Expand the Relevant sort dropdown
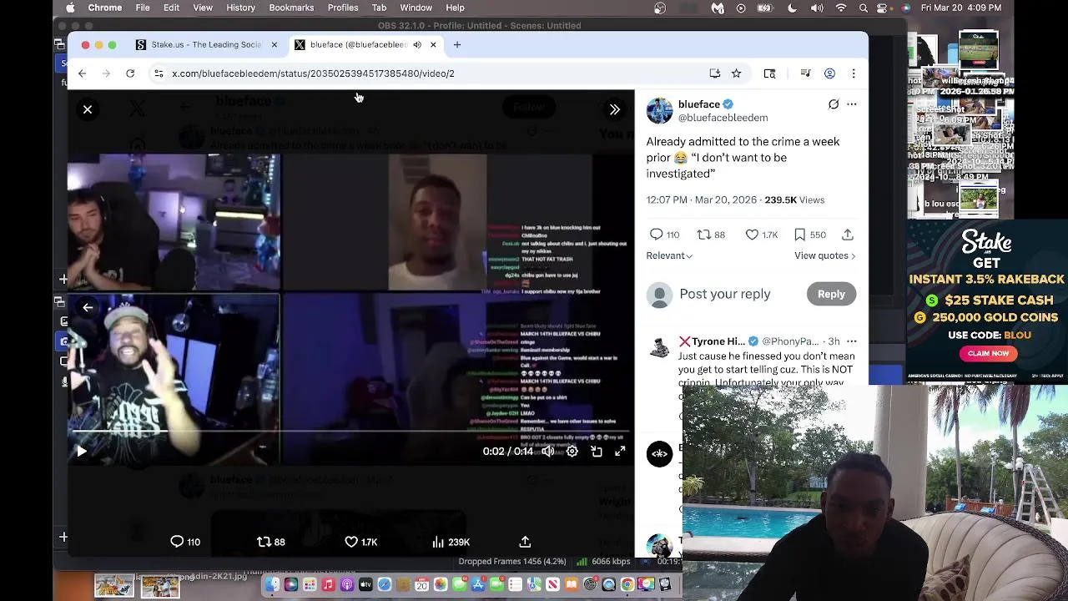Viewport: 1068px width, 601px height. (x=669, y=255)
